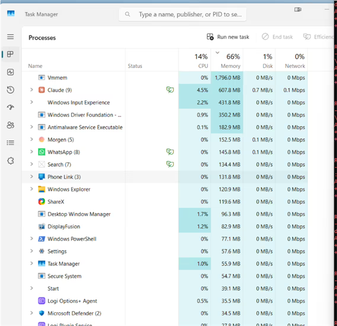The image size is (337, 326).
Task: Select the Windows Driver Foundation row
Action: pos(165,115)
